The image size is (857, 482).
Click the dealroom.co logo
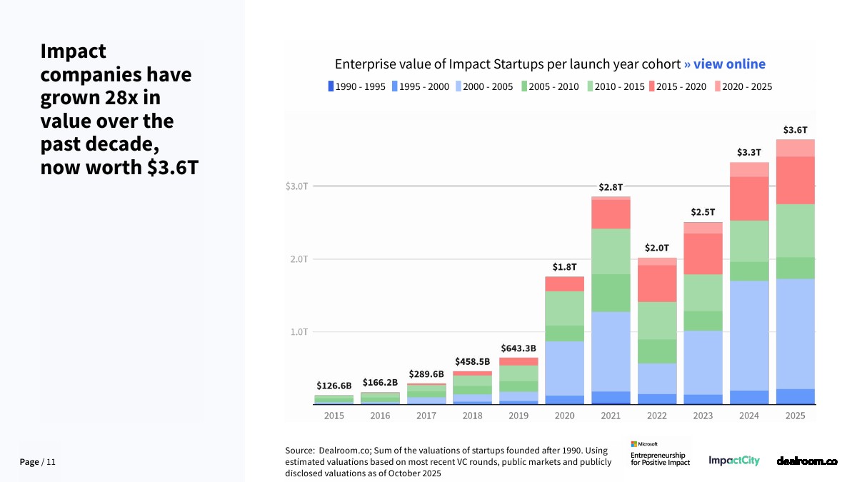tap(806, 461)
